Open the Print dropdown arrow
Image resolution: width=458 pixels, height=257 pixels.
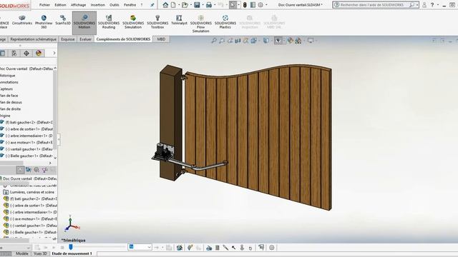pyautogui.click(x=215, y=5)
